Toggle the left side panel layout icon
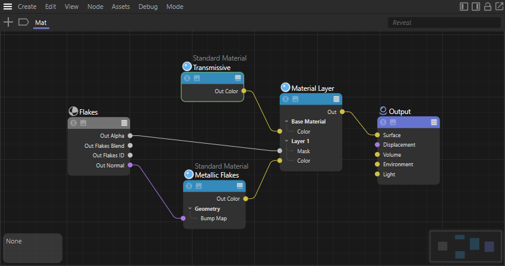The height and width of the screenshot is (266, 505). 465,7
